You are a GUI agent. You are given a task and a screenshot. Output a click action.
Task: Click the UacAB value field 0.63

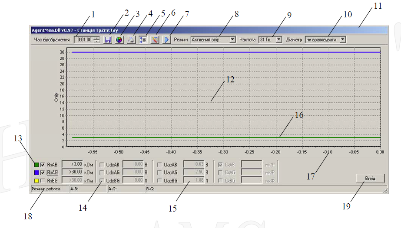coord(194,164)
